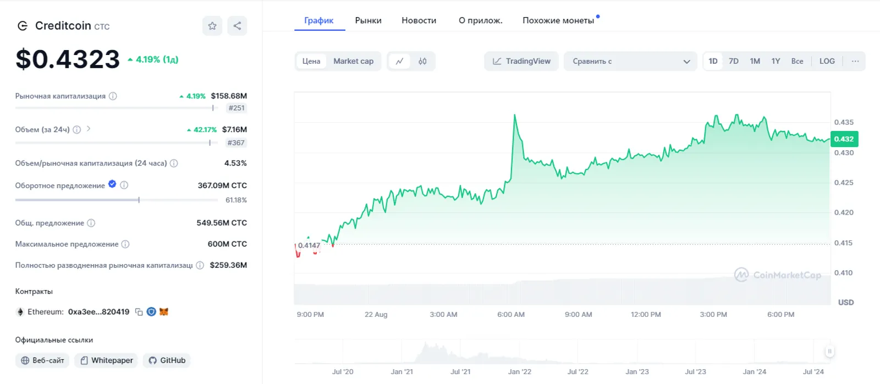880x384 pixels.
Task: Select the Все time range
Action: (x=797, y=61)
